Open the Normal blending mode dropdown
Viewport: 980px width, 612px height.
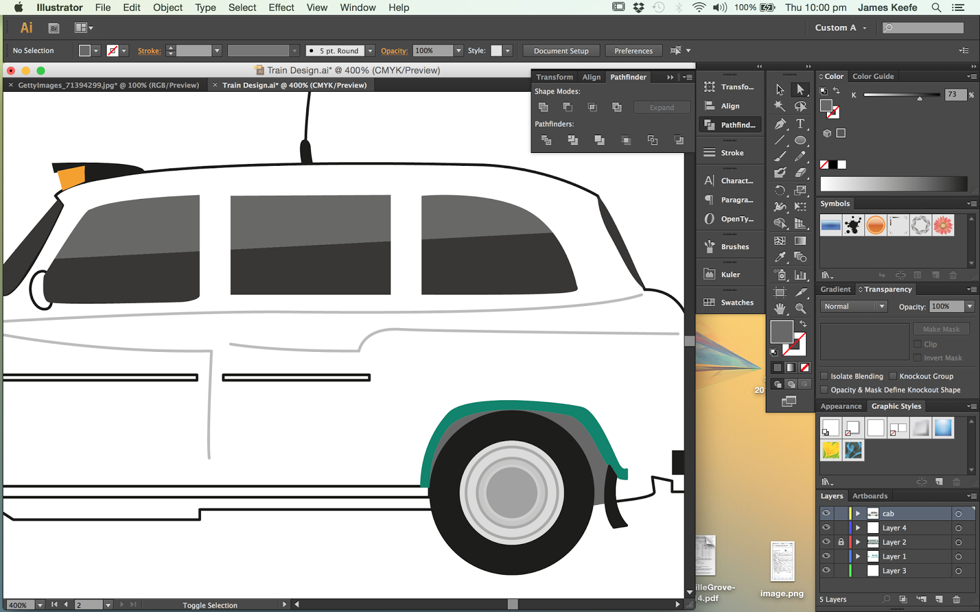[854, 307]
